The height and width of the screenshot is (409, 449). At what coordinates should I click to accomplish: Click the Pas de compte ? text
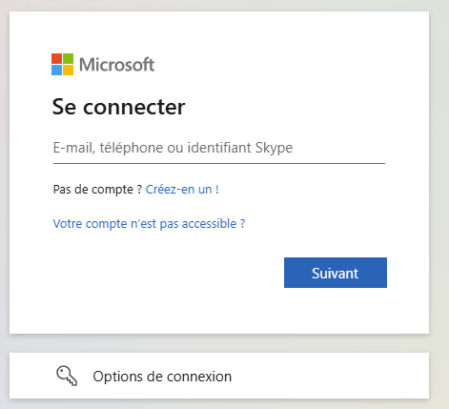click(x=97, y=190)
